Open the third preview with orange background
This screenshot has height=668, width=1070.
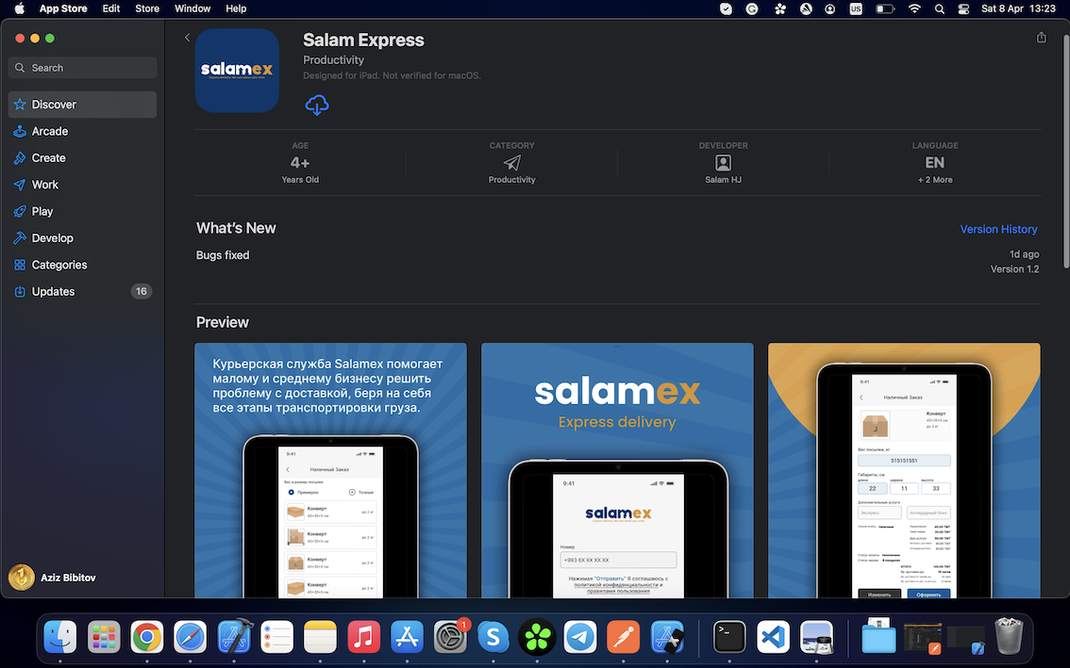coord(904,470)
